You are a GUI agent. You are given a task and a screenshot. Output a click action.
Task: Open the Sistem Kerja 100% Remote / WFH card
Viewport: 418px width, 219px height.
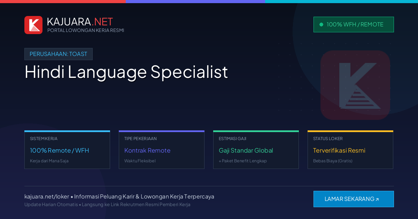(x=67, y=150)
